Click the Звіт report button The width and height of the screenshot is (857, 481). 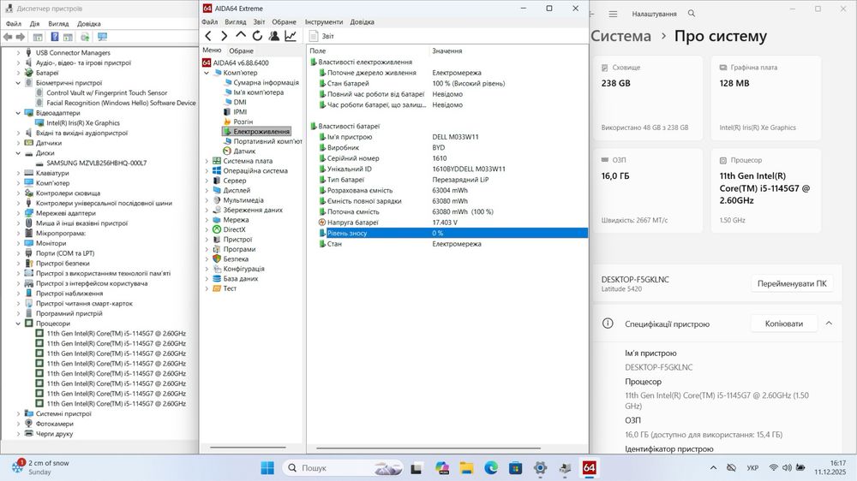coord(321,36)
